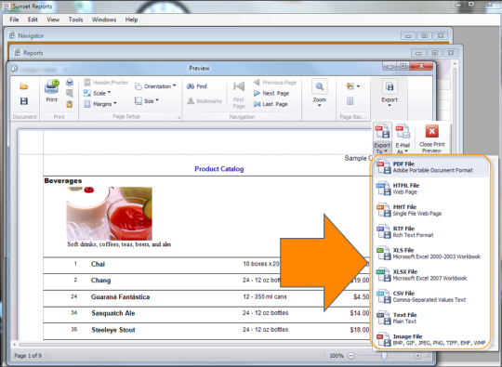This screenshot has height=367, width=502.
Task: Select XLS File Excel 2000-2003 option
Action: click(431, 253)
